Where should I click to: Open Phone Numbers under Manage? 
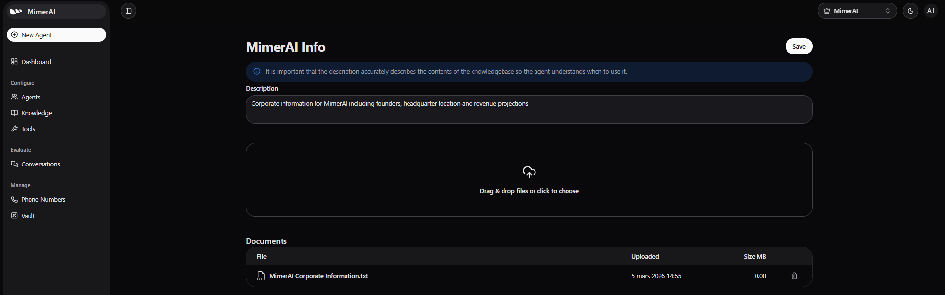click(43, 199)
